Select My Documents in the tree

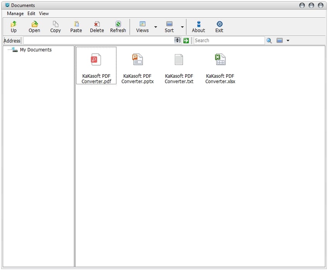[36, 50]
